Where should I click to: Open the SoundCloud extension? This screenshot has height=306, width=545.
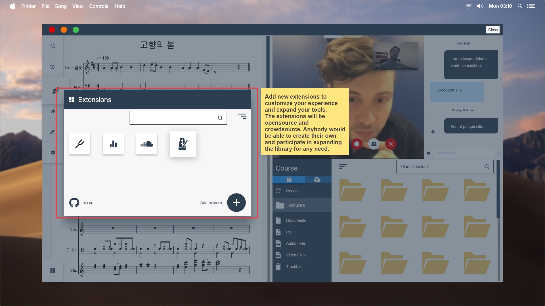pos(147,144)
